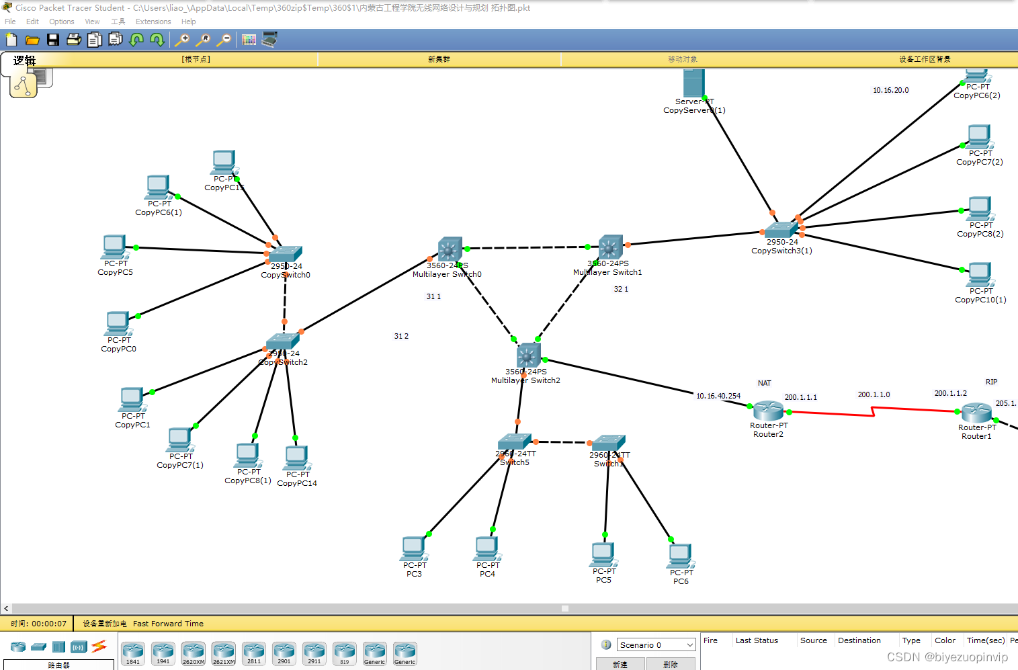
Task: Select the CopyServer server device
Action: pos(694,83)
